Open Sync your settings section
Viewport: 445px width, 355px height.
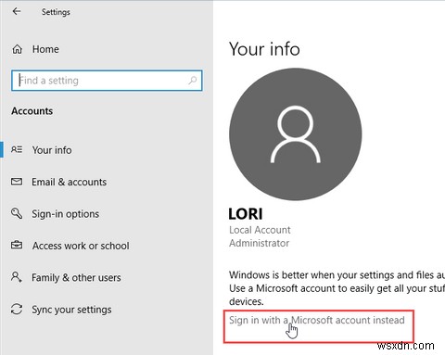[71, 310]
